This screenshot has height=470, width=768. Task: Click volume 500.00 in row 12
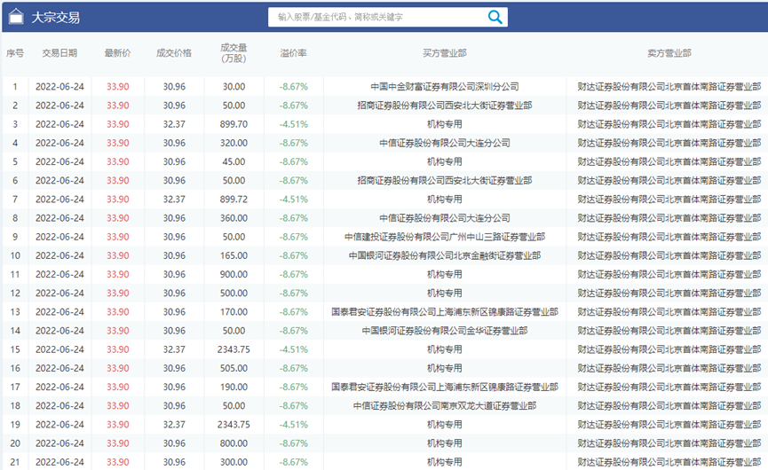[234, 293]
